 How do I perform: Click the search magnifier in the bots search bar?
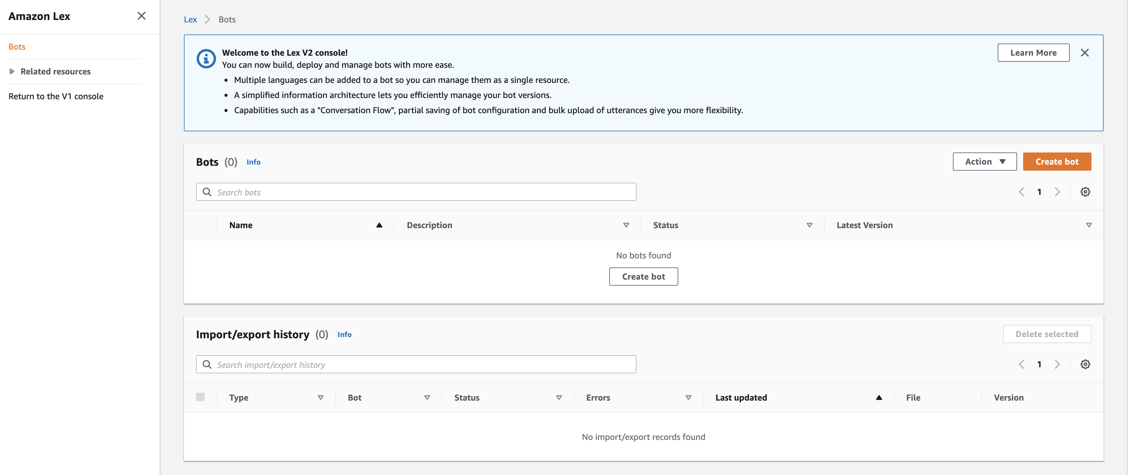coord(207,192)
